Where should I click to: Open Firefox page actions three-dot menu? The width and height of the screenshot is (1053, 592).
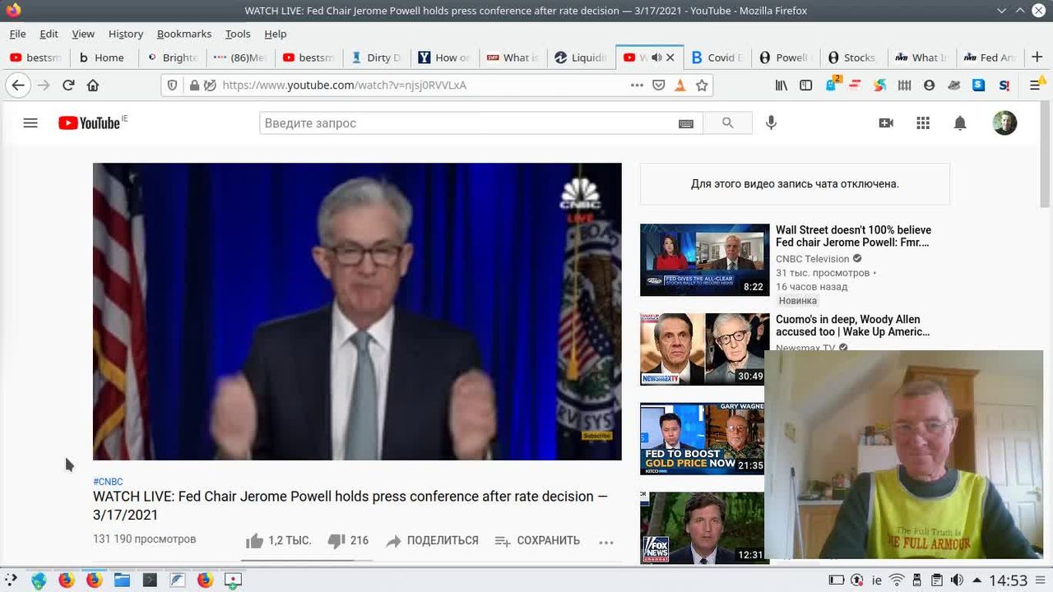[x=637, y=85]
